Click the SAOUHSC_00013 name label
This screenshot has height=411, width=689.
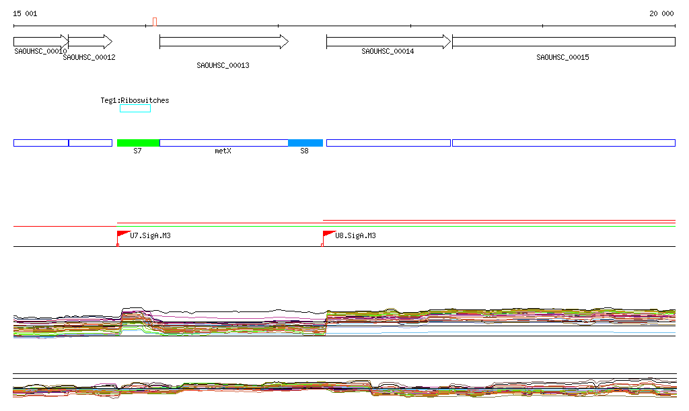tap(223, 66)
